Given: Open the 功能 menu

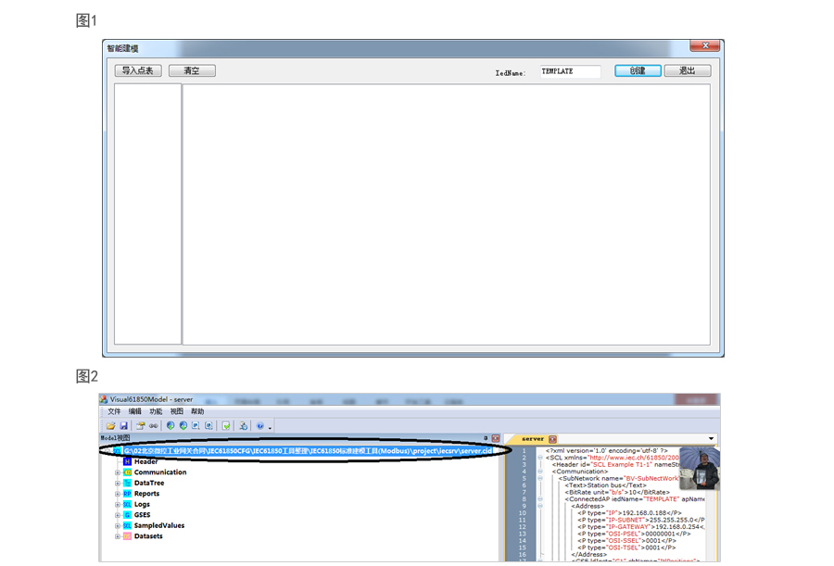Looking at the screenshot, I should pyautogui.click(x=156, y=411).
